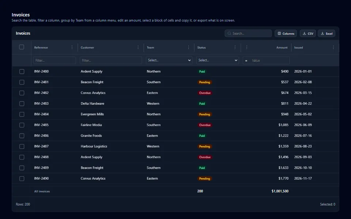The image size is (351, 219).
Task: Toggle the select-all header checkbox
Action: pyautogui.click(x=22, y=47)
